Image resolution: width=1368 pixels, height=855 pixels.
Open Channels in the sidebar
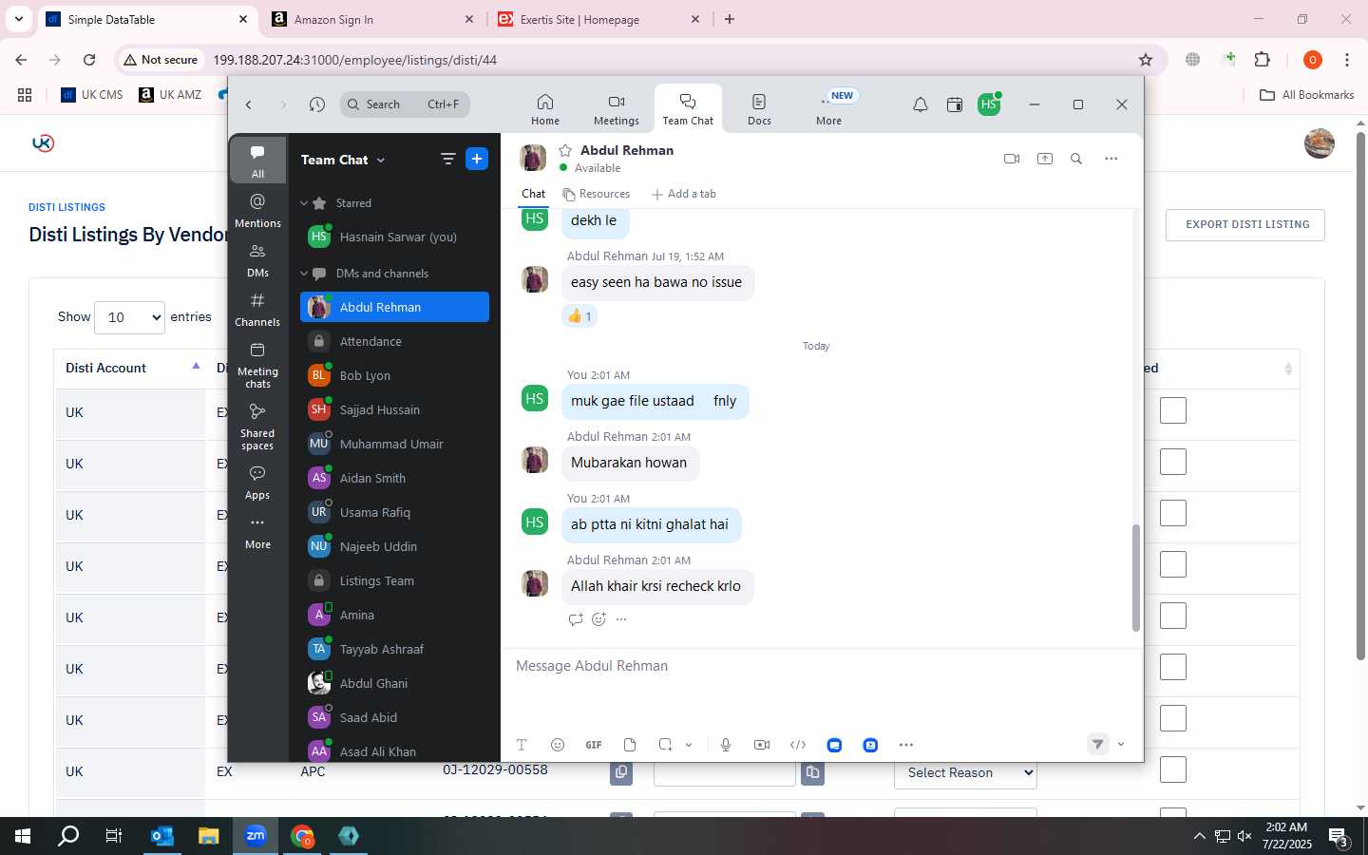[257, 309]
